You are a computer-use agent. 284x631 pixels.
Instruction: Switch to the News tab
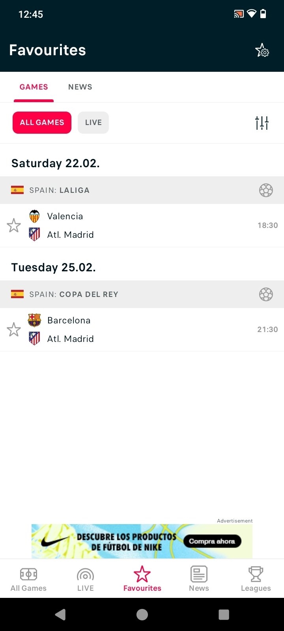tap(80, 87)
